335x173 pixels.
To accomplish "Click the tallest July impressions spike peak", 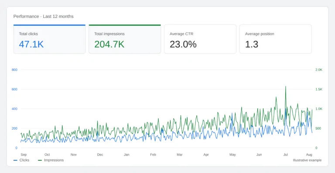I will coord(286,86).
